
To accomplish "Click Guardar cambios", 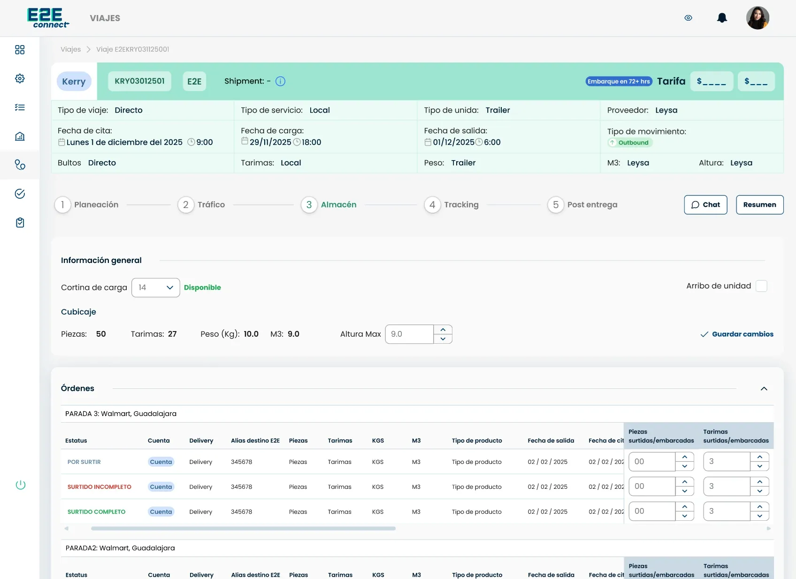I will [x=737, y=334].
